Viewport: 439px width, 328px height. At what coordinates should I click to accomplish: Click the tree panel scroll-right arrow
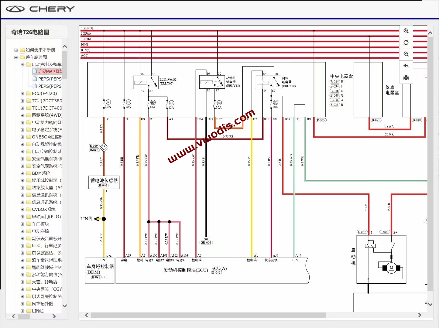click(54, 316)
